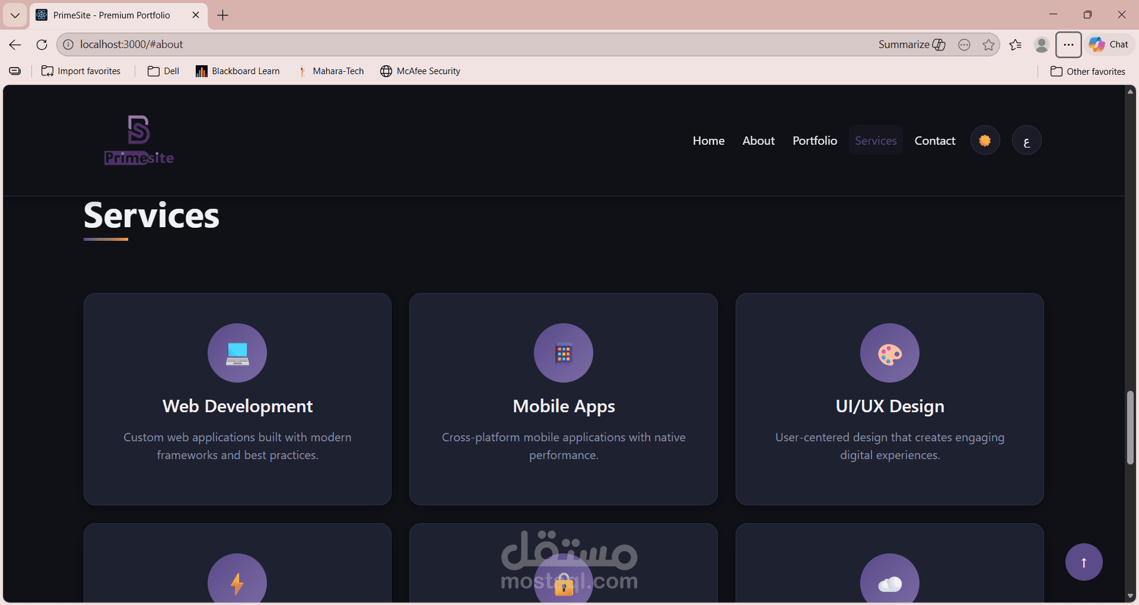The image size is (1139, 605).
Task: Click the PrimeSite logo in the header
Action: click(139, 140)
